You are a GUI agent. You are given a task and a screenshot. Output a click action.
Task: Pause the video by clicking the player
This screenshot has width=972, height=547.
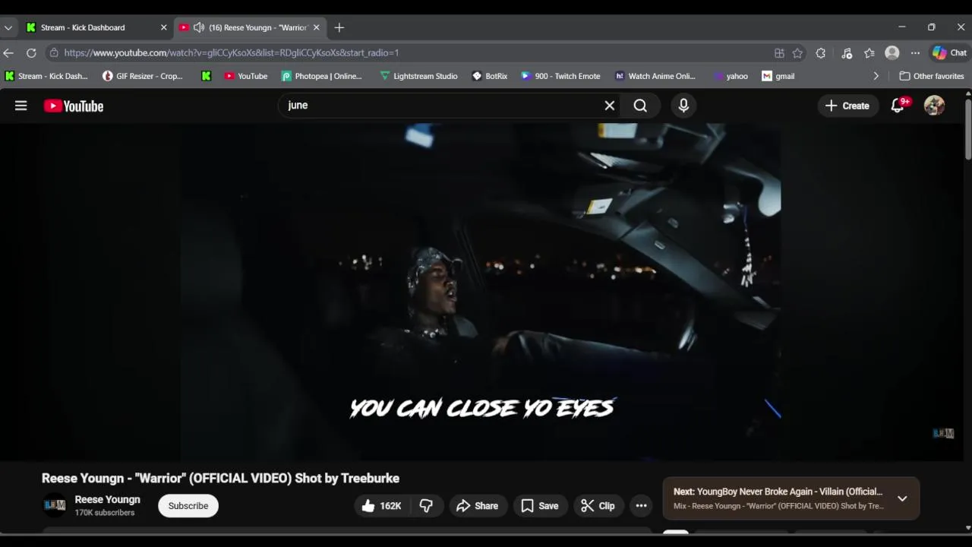tap(481, 292)
